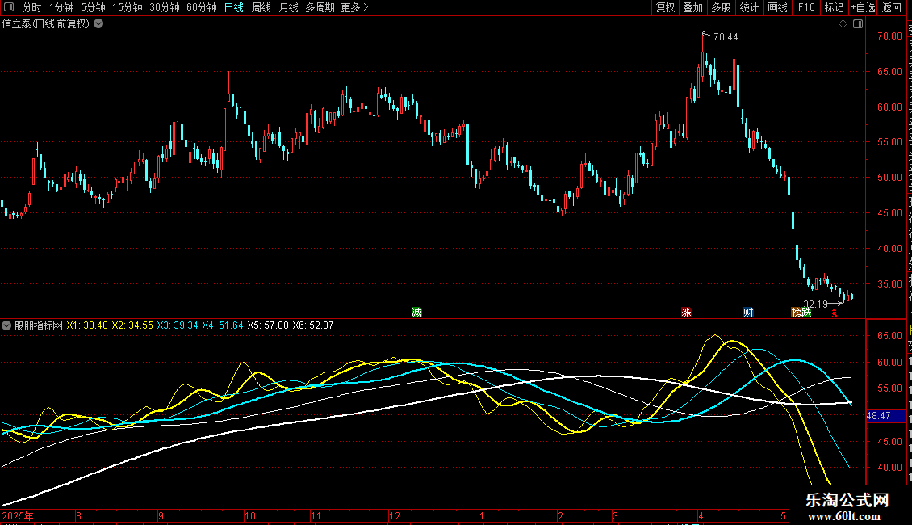Open F10 company information
The height and width of the screenshot is (525, 912).
coord(806,7)
